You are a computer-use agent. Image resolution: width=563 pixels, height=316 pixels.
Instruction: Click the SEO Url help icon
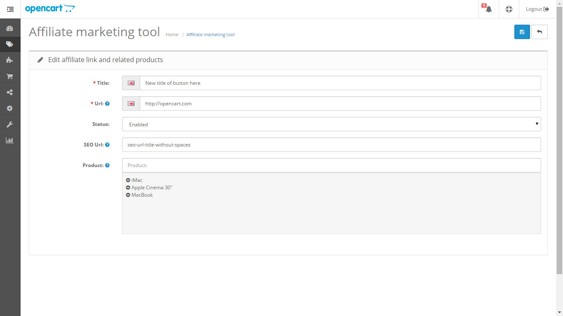click(107, 145)
